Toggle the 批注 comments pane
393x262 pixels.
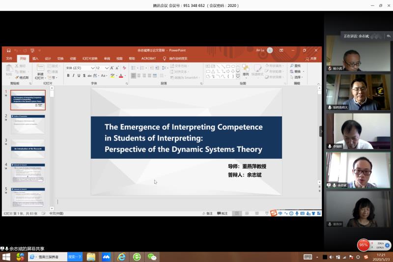tap(222, 213)
